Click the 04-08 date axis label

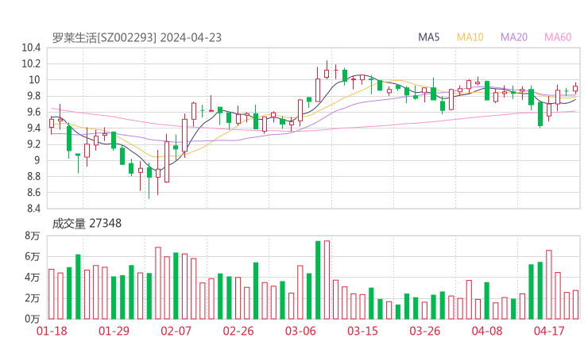[487, 331]
